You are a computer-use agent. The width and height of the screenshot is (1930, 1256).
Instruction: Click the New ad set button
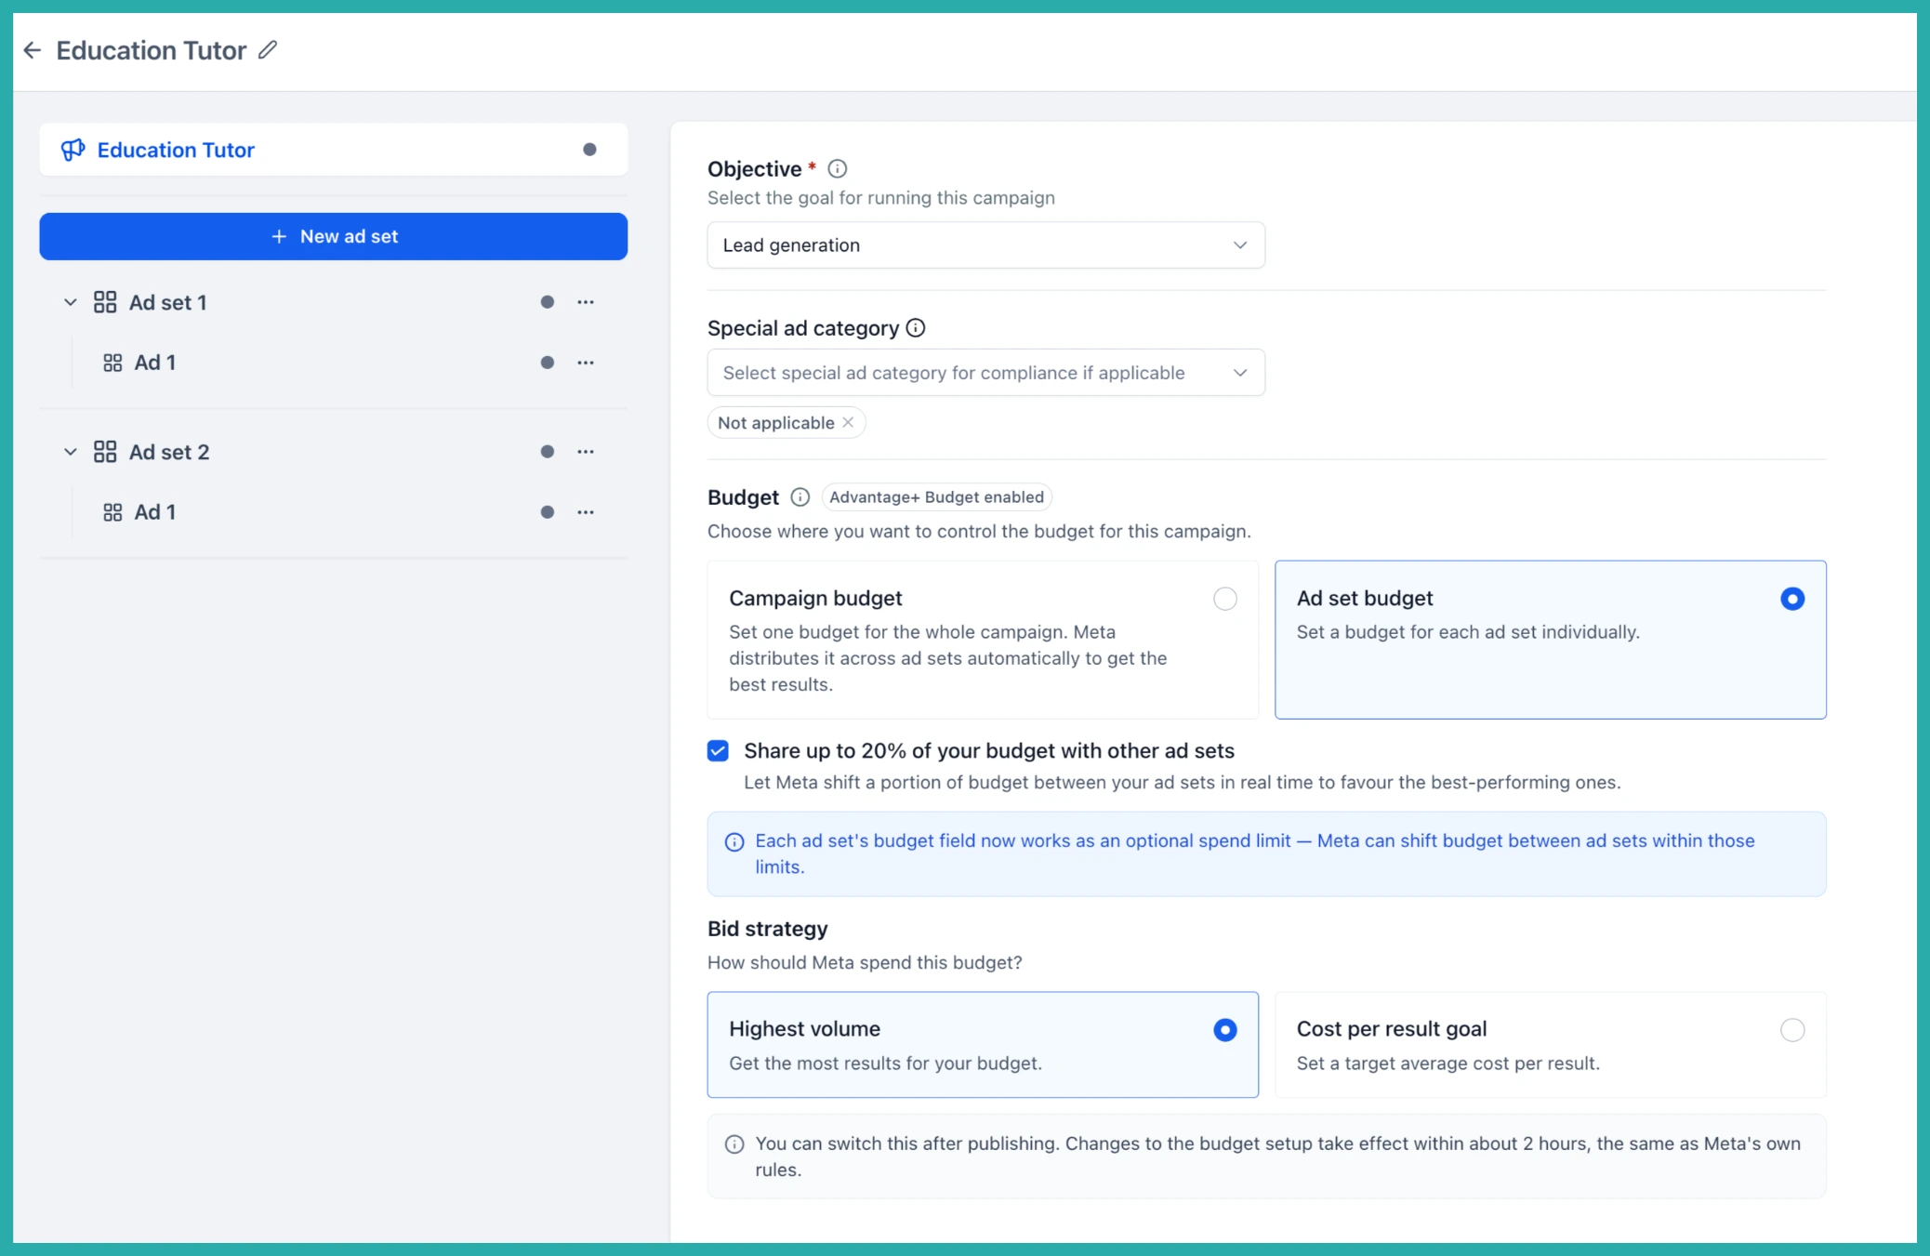(x=333, y=236)
